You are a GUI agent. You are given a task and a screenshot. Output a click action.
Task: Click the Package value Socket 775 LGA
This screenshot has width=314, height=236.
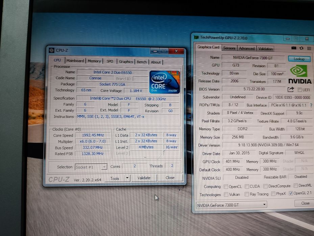pyautogui.click(x=112, y=84)
